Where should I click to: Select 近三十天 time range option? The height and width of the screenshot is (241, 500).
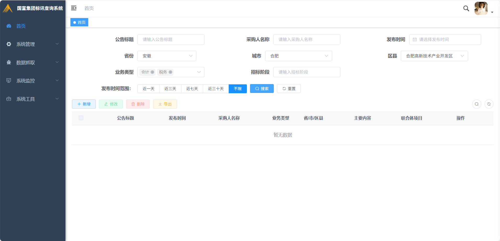click(x=216, y=89)
